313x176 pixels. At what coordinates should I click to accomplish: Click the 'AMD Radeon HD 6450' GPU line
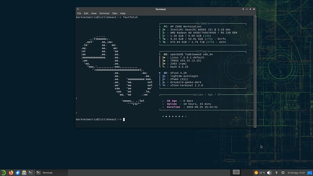click(204, 33)
